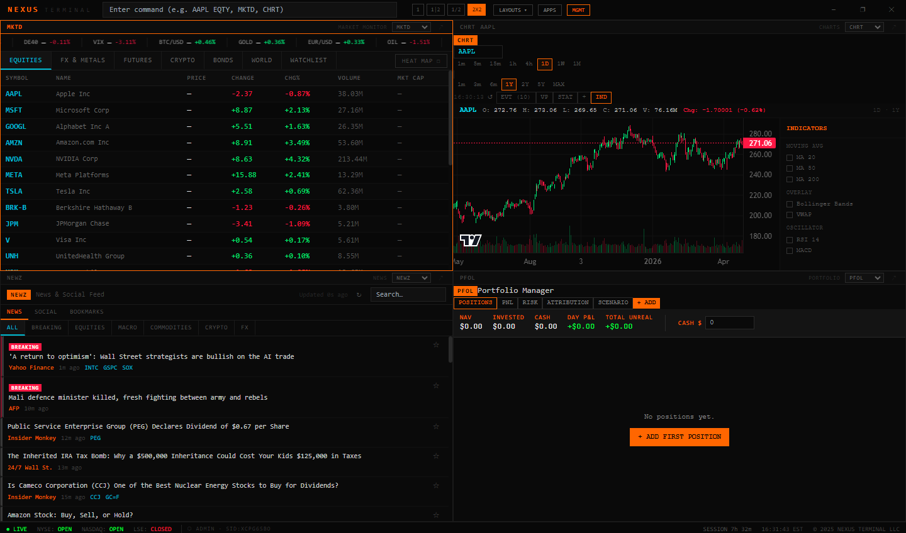
Task: Bookmark the Inherited IRA Tax Bomb article star
Action: point(436,456)
